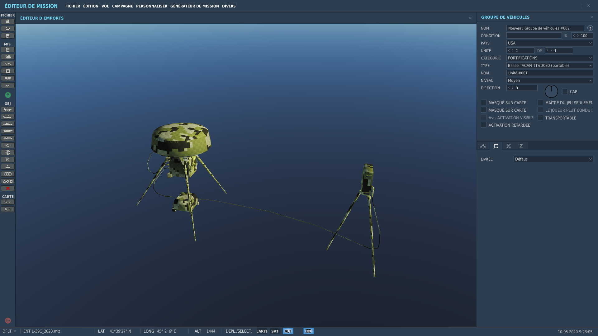
Task: Select the distance ruler tool
Action: (8, 209)
